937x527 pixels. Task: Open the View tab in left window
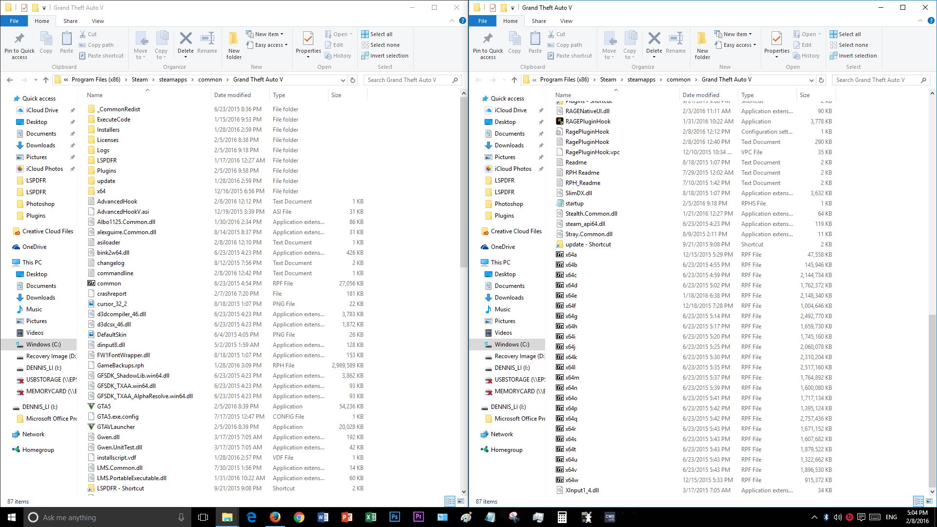98,21
